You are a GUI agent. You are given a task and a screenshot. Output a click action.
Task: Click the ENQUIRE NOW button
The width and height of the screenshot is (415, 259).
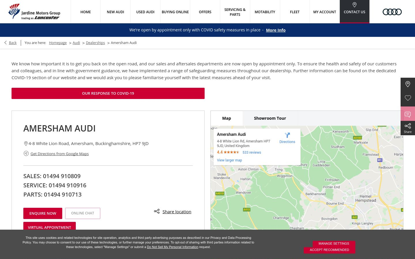(x=43, y=213)
